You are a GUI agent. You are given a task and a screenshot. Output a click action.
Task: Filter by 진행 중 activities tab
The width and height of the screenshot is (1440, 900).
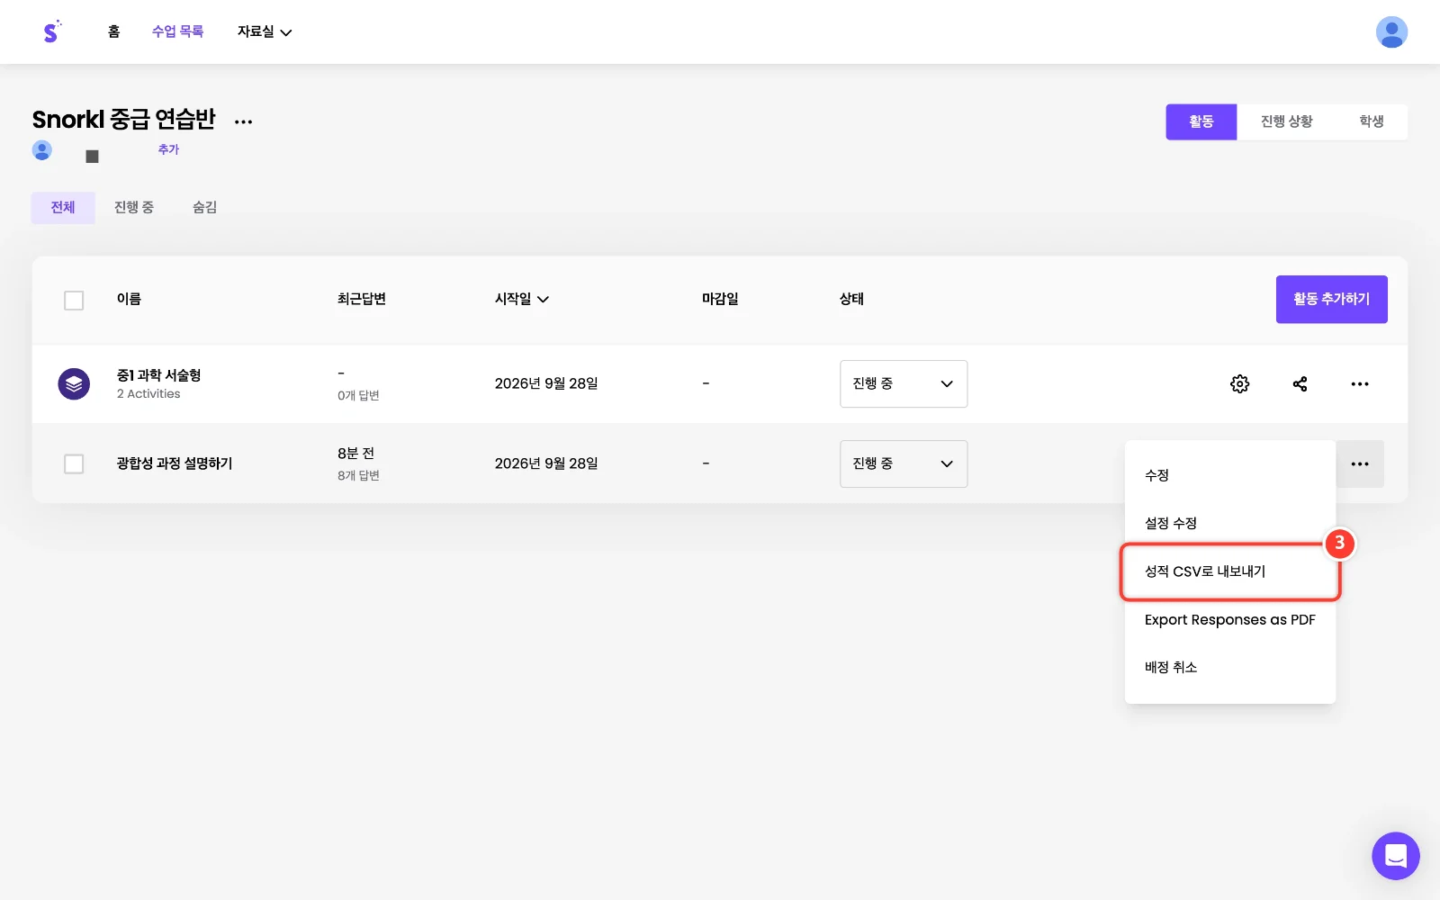tap(134, 208)
